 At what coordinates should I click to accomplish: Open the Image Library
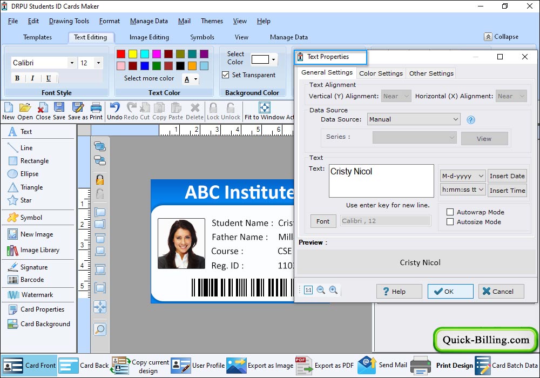tap(33, 250)
